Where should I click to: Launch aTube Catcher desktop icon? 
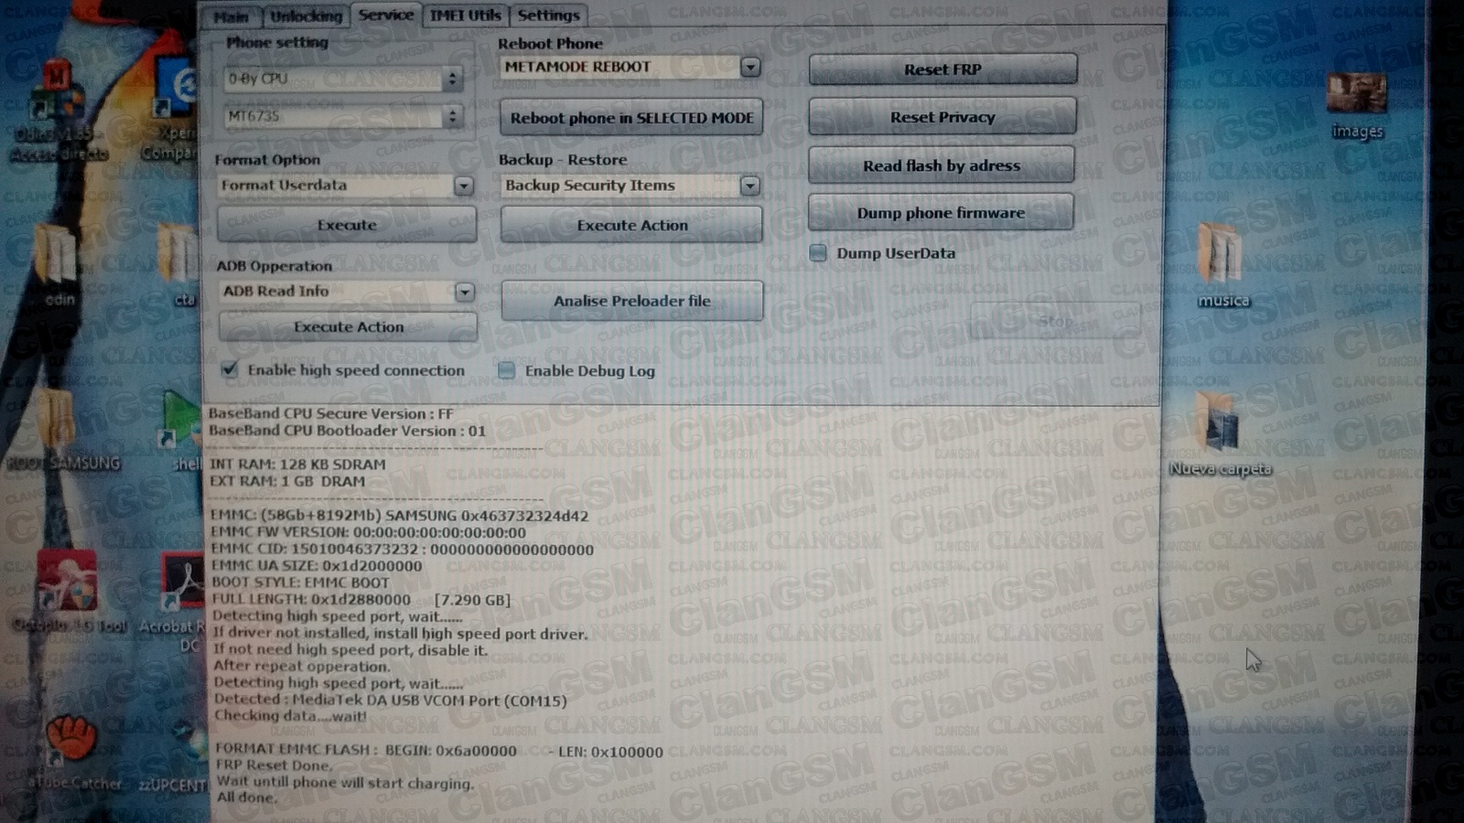73,754
